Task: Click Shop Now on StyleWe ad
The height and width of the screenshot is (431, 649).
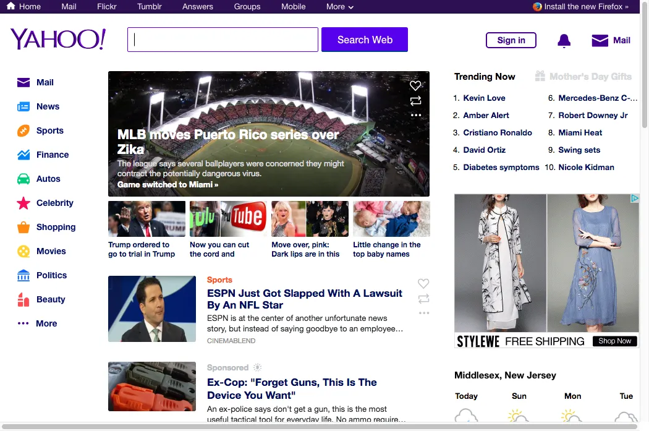Action: coord(614,341)
